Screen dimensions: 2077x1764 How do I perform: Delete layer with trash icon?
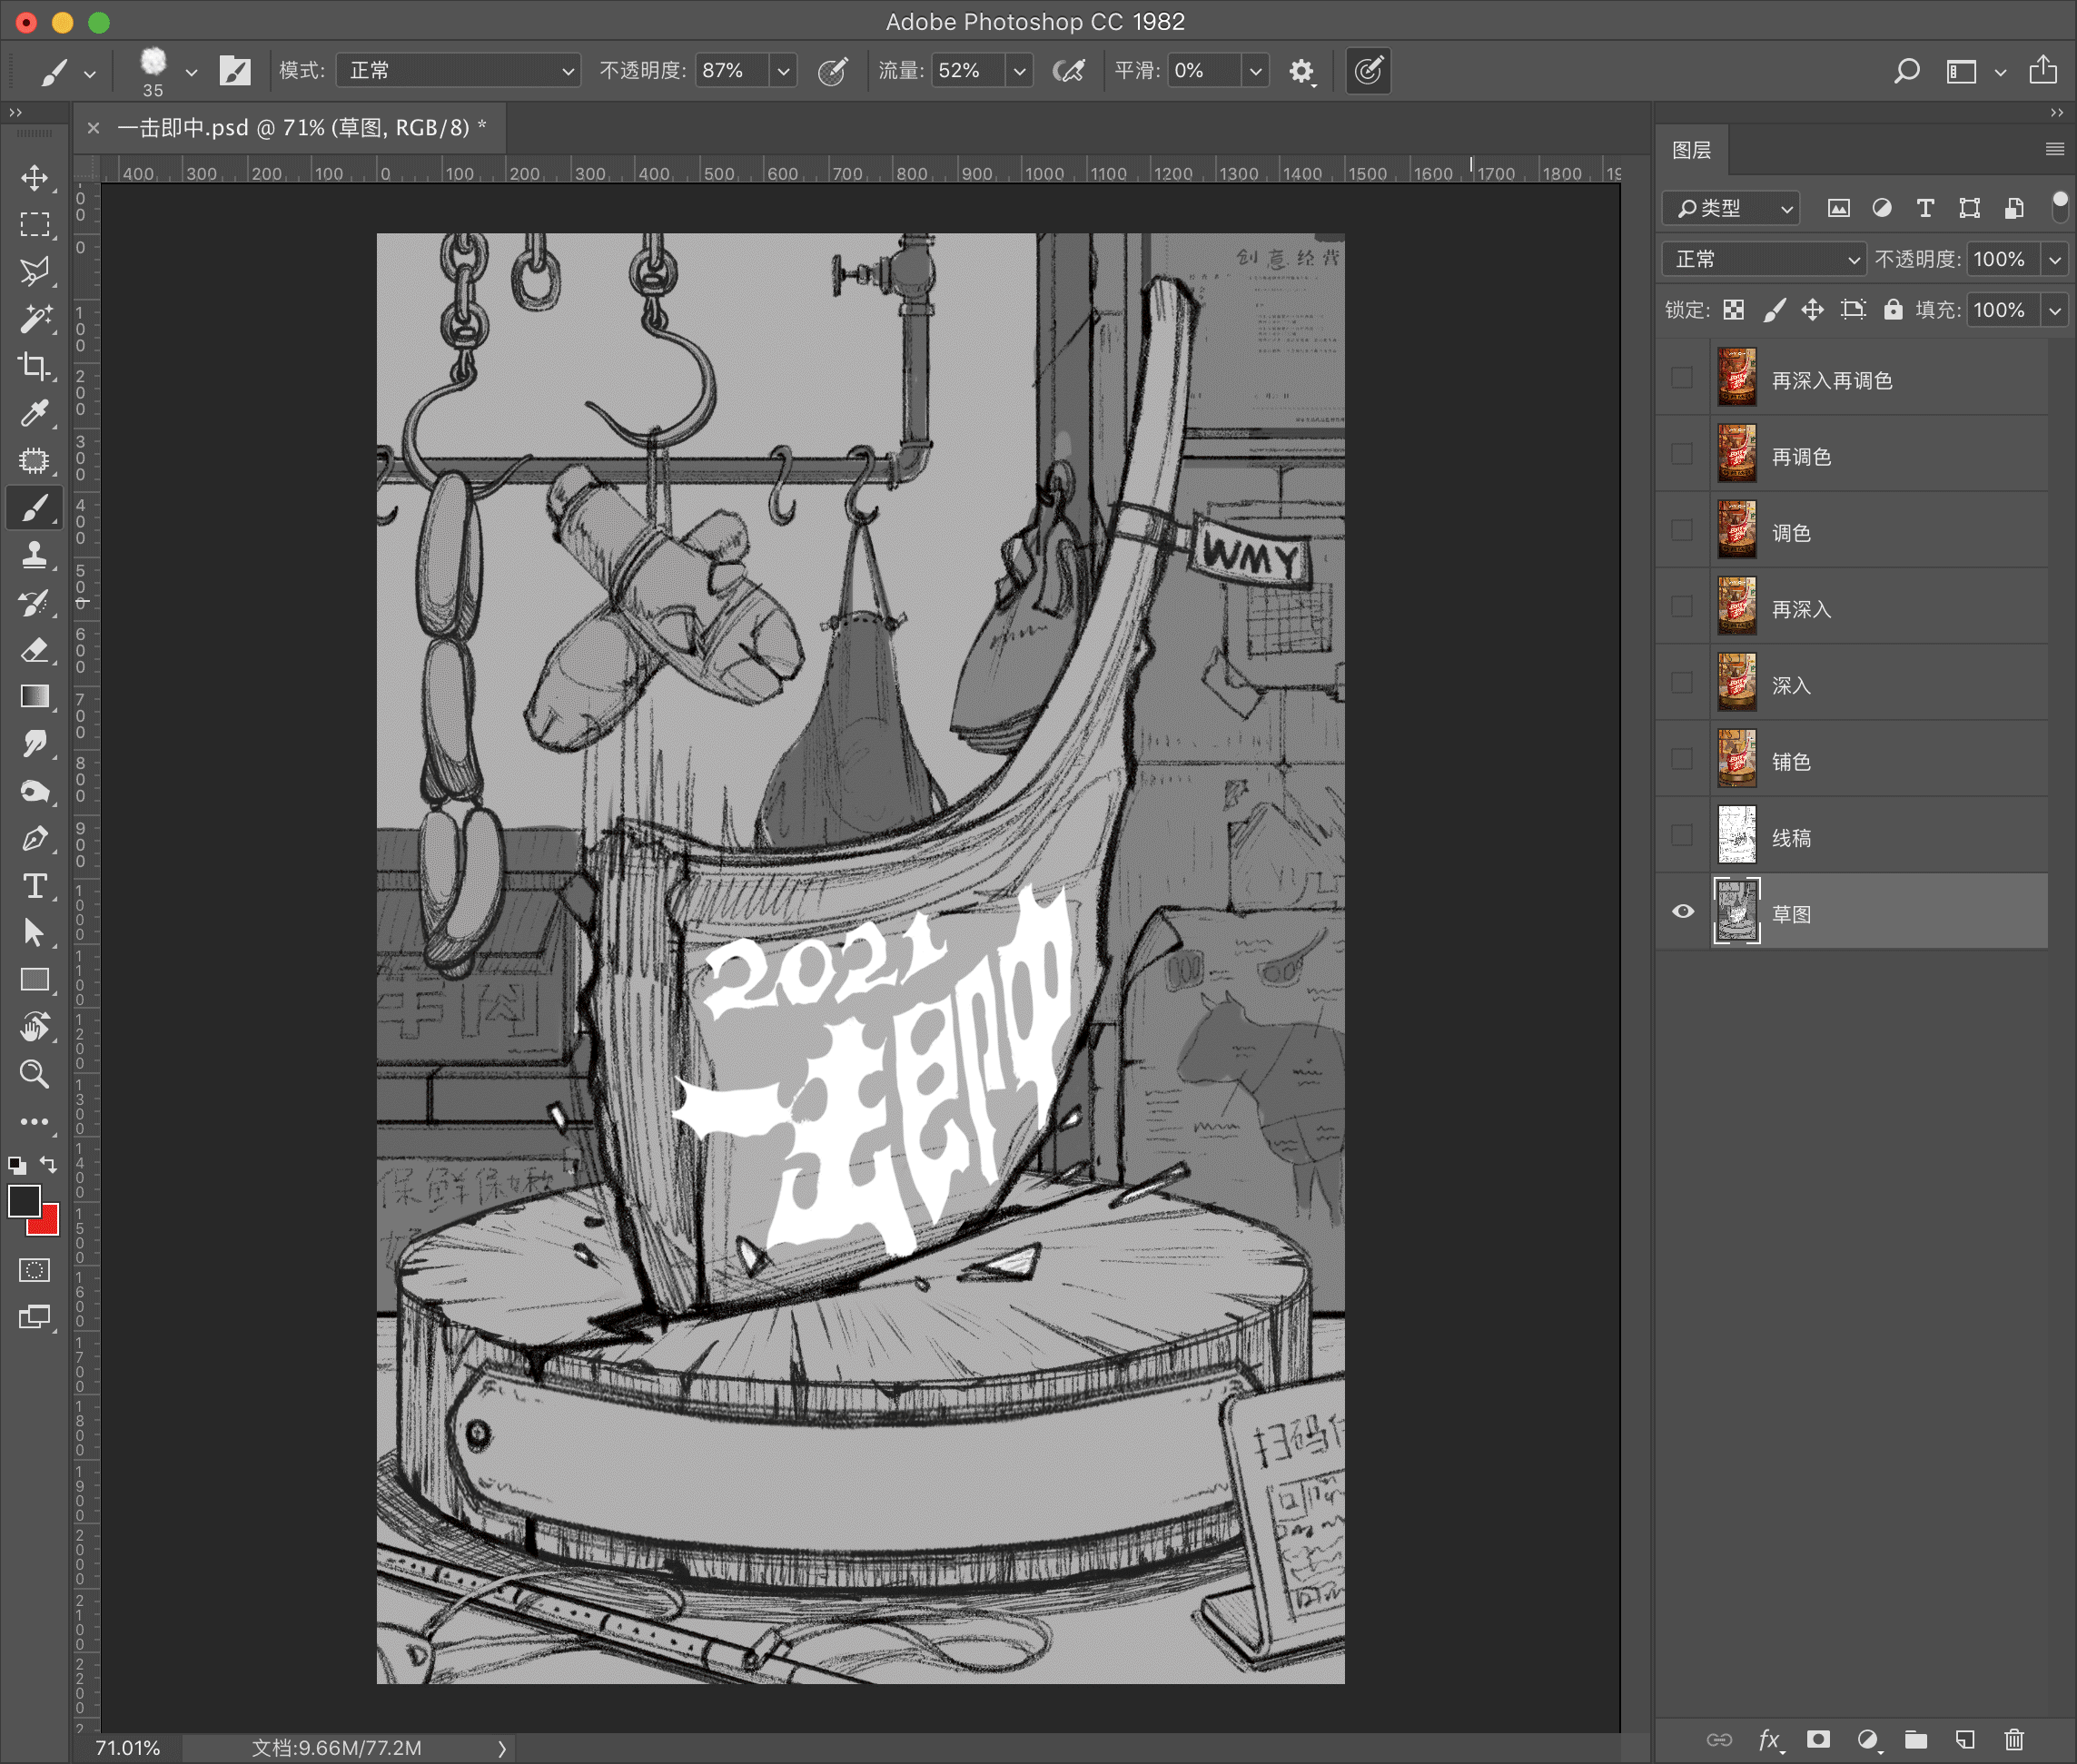click(2014, 1739)
